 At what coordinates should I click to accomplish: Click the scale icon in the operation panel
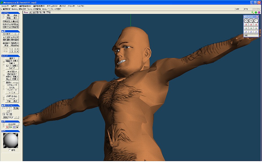pyautogui.click(x=251, y=21)
